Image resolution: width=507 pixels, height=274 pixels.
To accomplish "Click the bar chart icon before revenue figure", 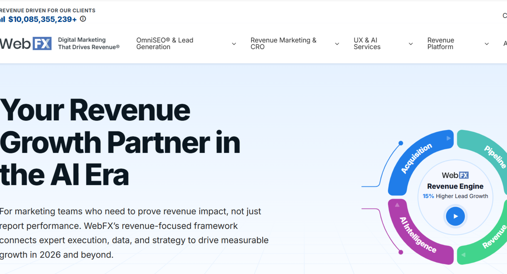I will (x=3, y=19).
